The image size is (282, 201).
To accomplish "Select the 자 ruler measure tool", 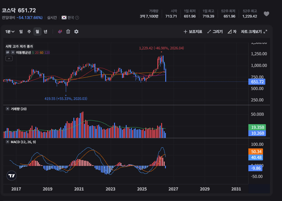I will (x=232, y=32).
